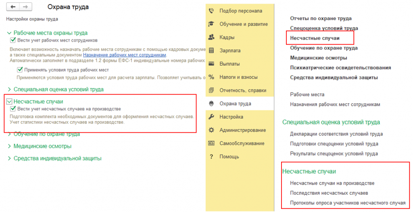Click the question mark icon beside Помощь
This screenshot has width=413, height=212.
click(x=211, y=156)
